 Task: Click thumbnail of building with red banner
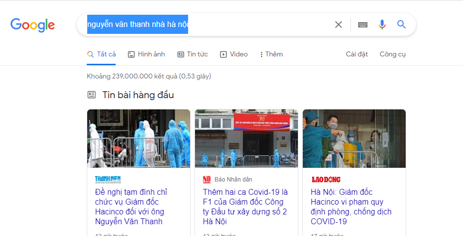coord(246,138)
